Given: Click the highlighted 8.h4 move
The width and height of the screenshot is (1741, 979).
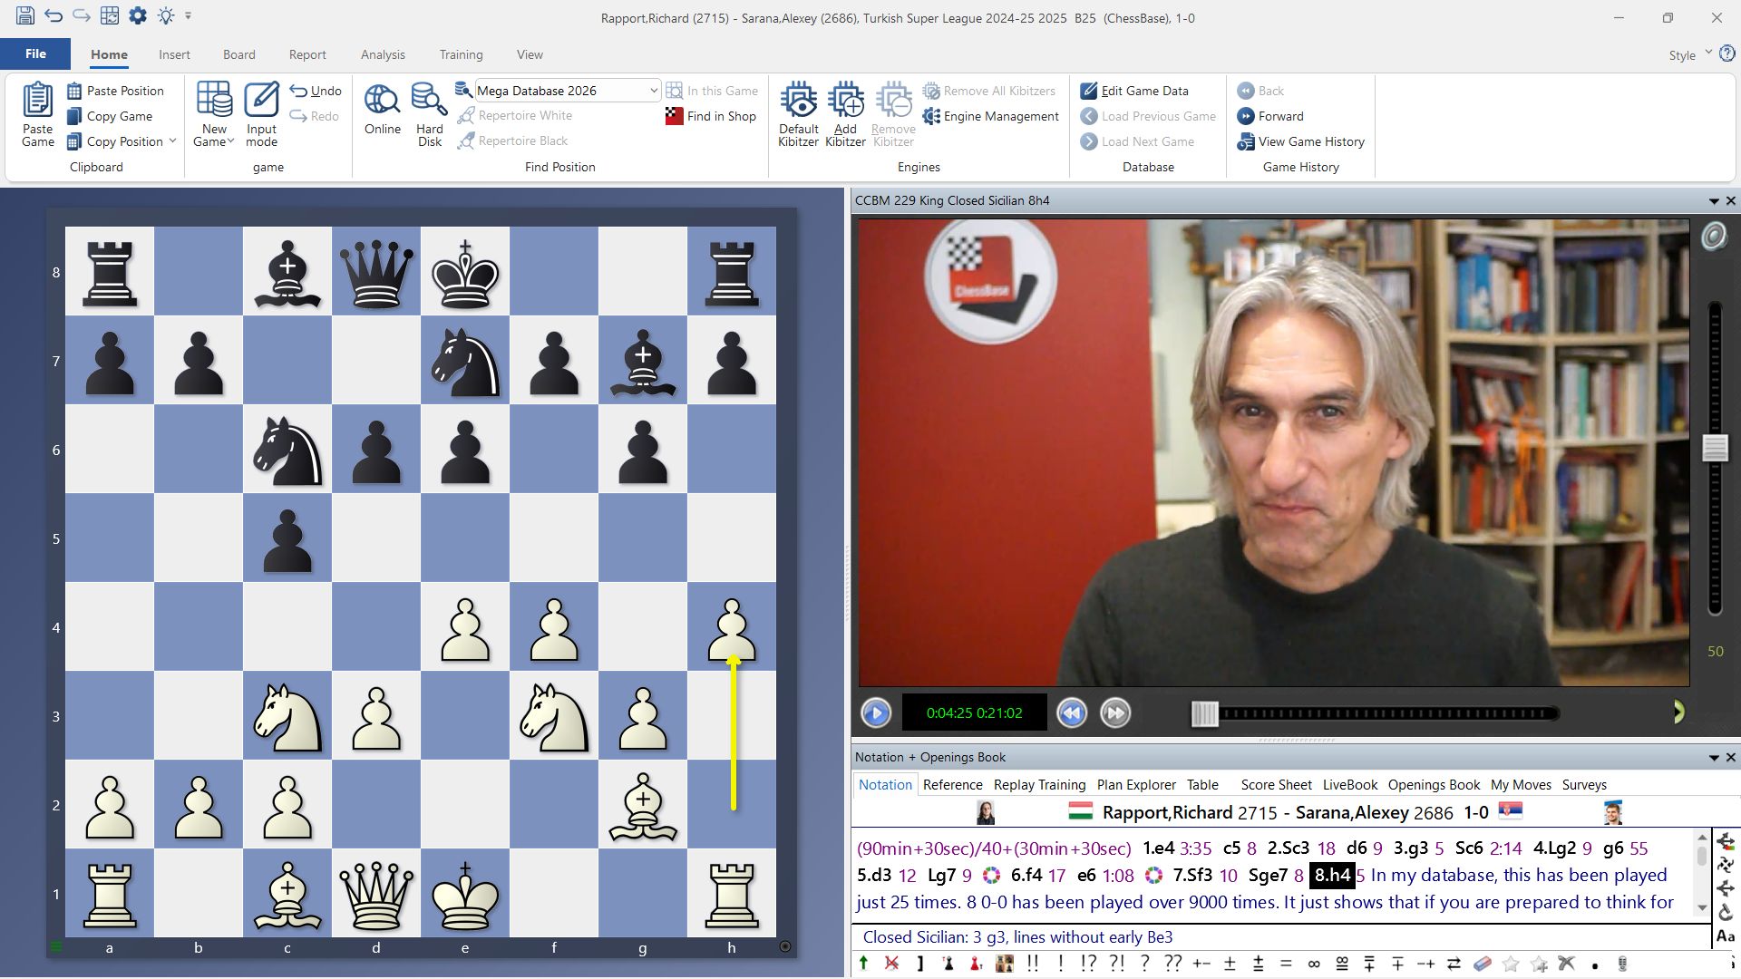Looking at the screenshot, I should (1332, 875).
